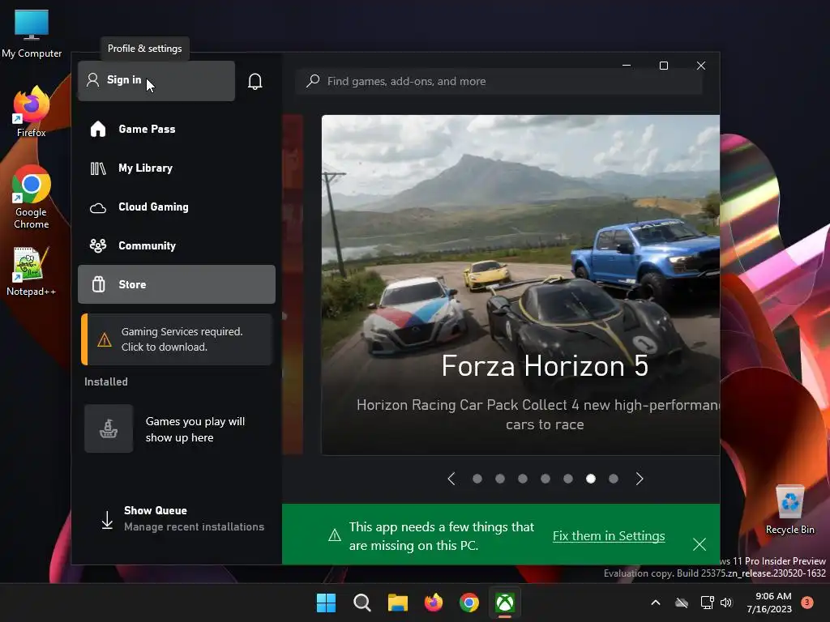Go to My Library

[x=176, y=168]
